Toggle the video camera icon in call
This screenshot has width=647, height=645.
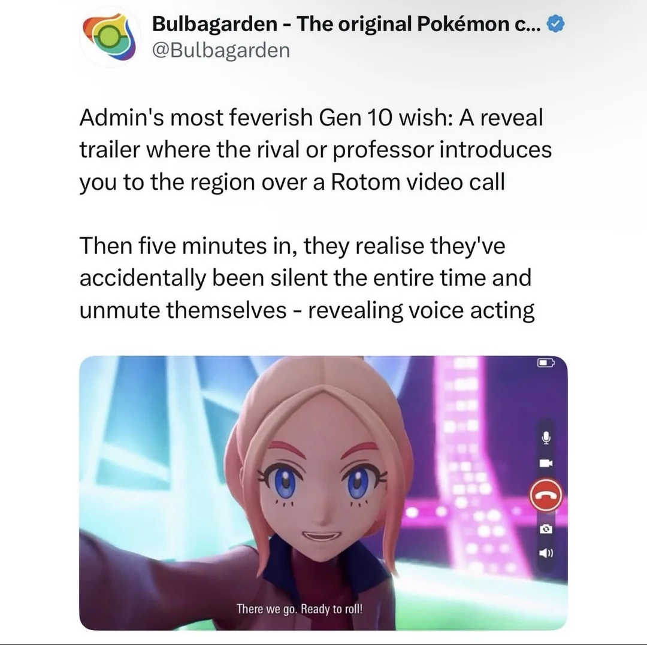coord(546,463)
